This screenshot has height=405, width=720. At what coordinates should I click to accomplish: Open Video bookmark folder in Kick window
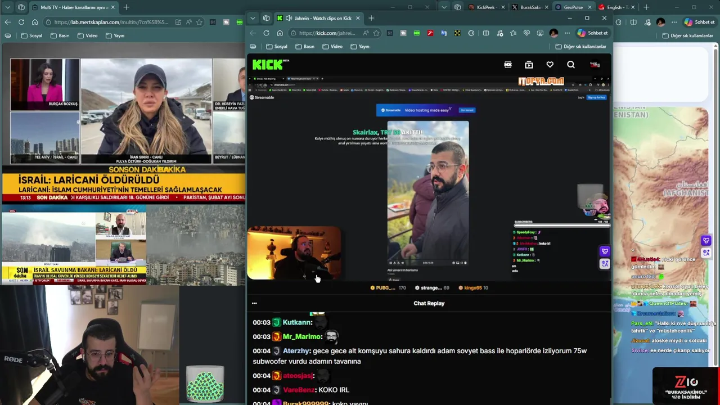click(332, 47)
